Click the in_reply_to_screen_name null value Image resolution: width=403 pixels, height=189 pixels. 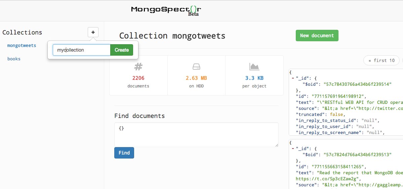(x=374, y=133)
